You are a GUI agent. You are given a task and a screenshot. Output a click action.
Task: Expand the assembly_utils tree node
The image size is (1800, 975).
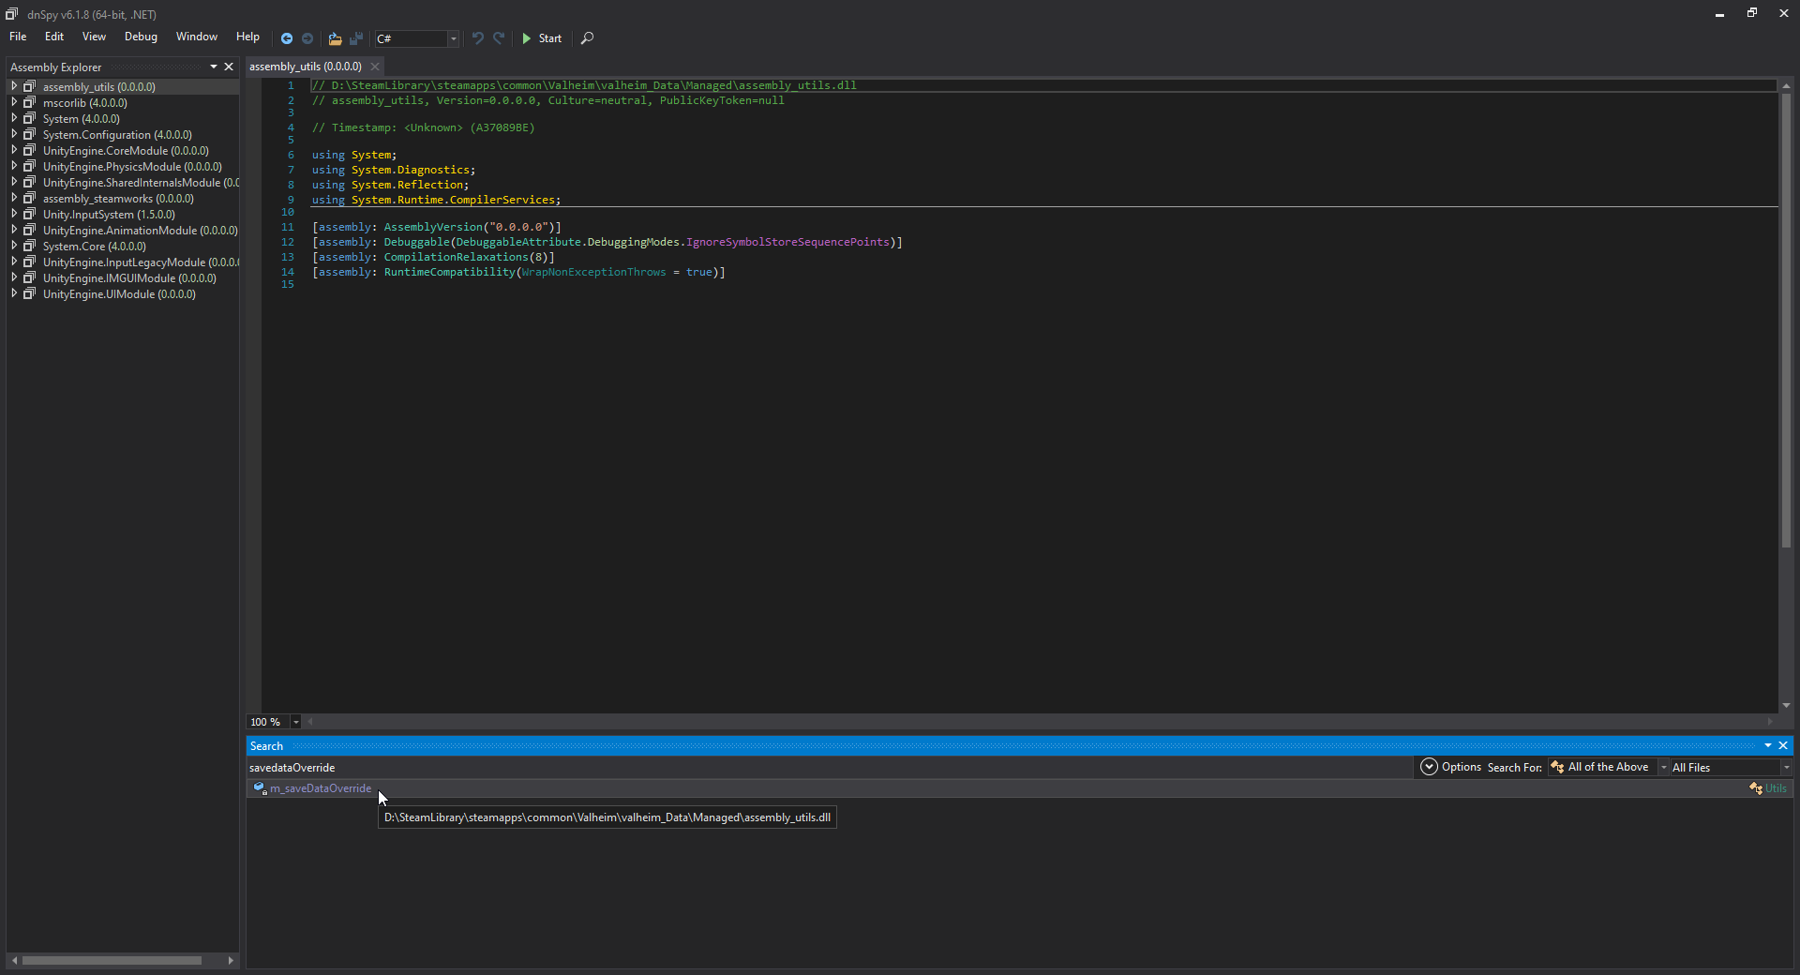tap(14, 86)
